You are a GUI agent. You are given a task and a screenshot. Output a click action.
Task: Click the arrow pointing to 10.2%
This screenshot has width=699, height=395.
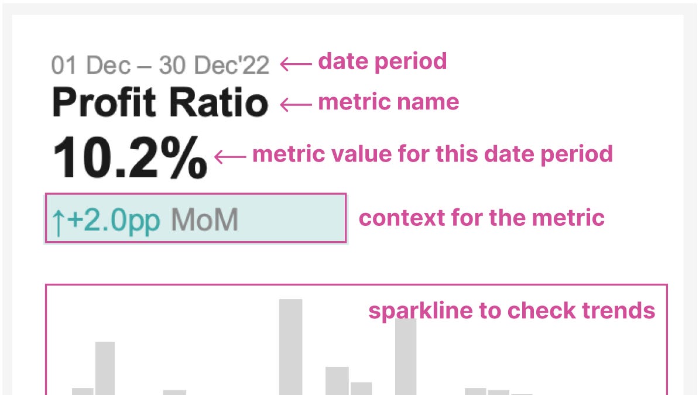(230, 156)
